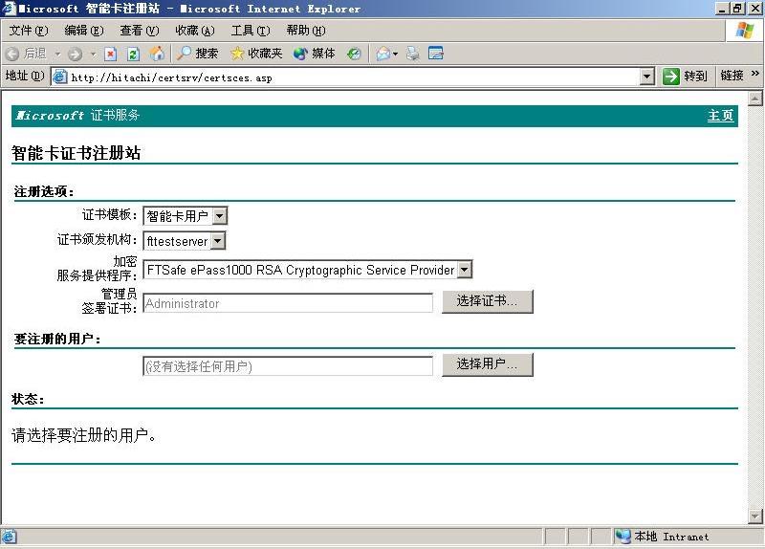Follow the 主页 (Home) link in header
This screenshot has height=549, width=765.
click(x=720, y=116)
